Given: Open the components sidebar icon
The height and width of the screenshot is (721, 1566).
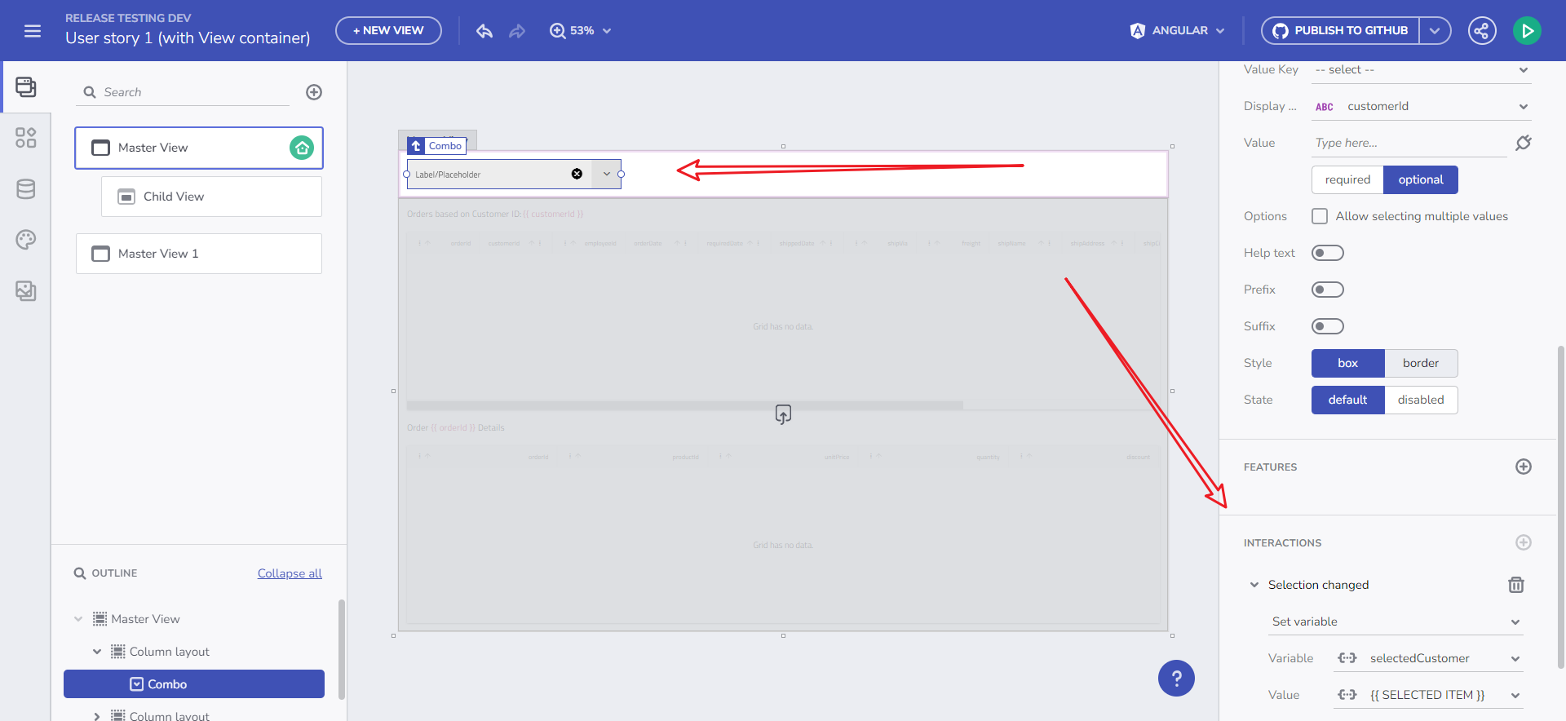Looking at the screenshot, I should [26, 138].
